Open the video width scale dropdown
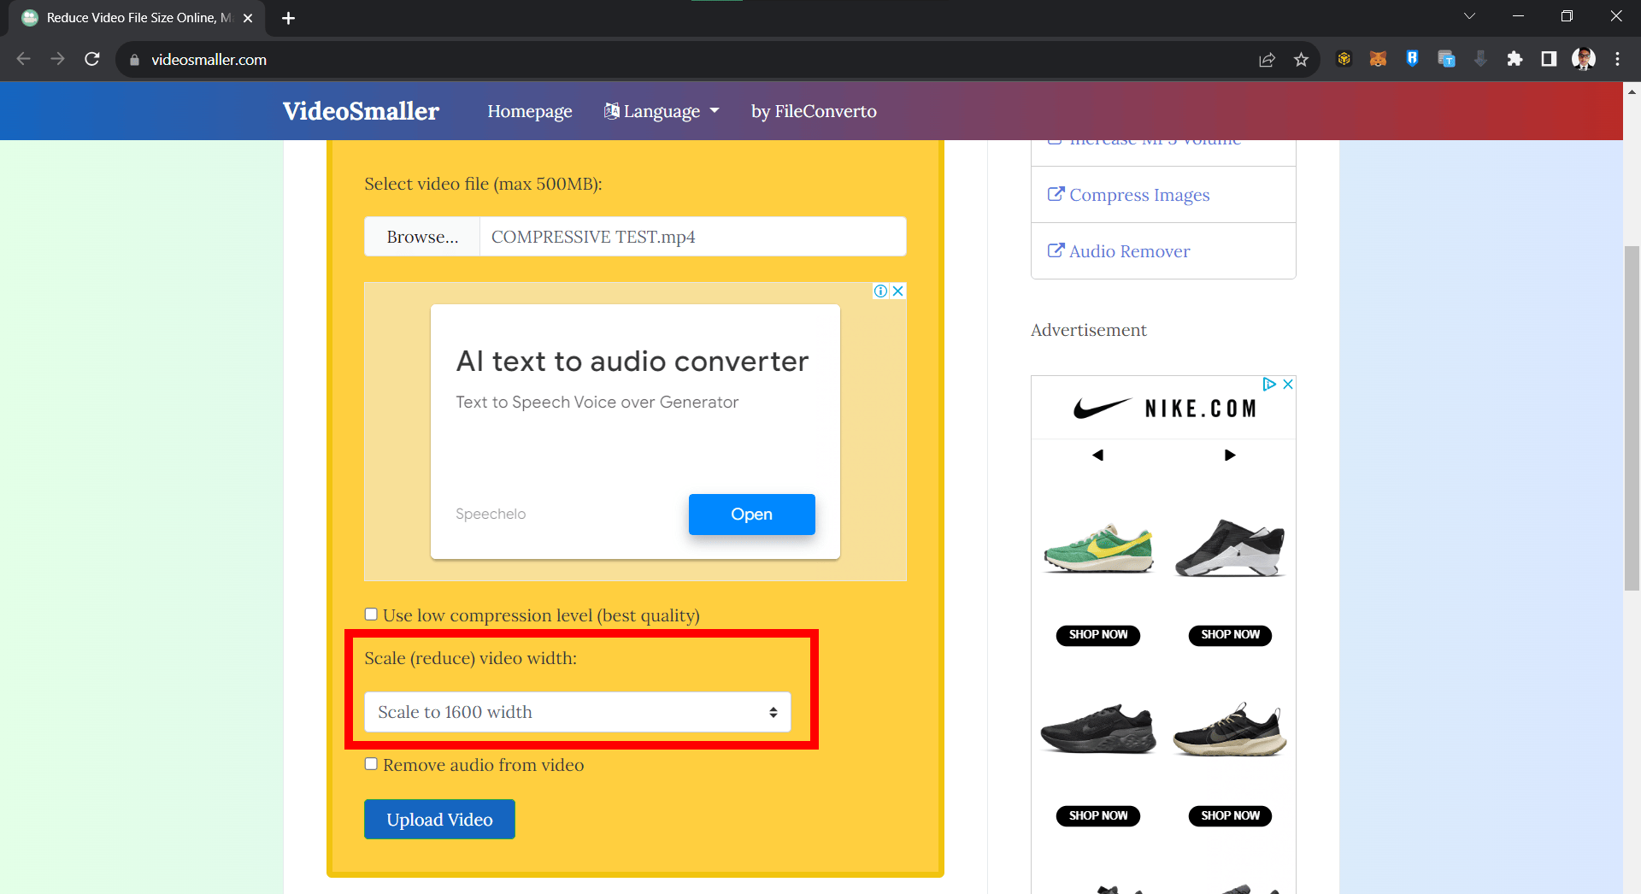The height and width of the screenshot is (894, 1641). 578,711
